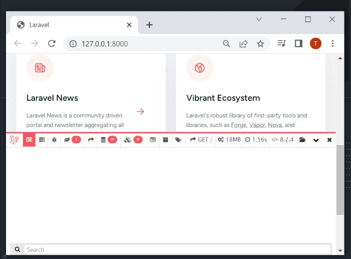Click the Forge link

click(239, 125)
